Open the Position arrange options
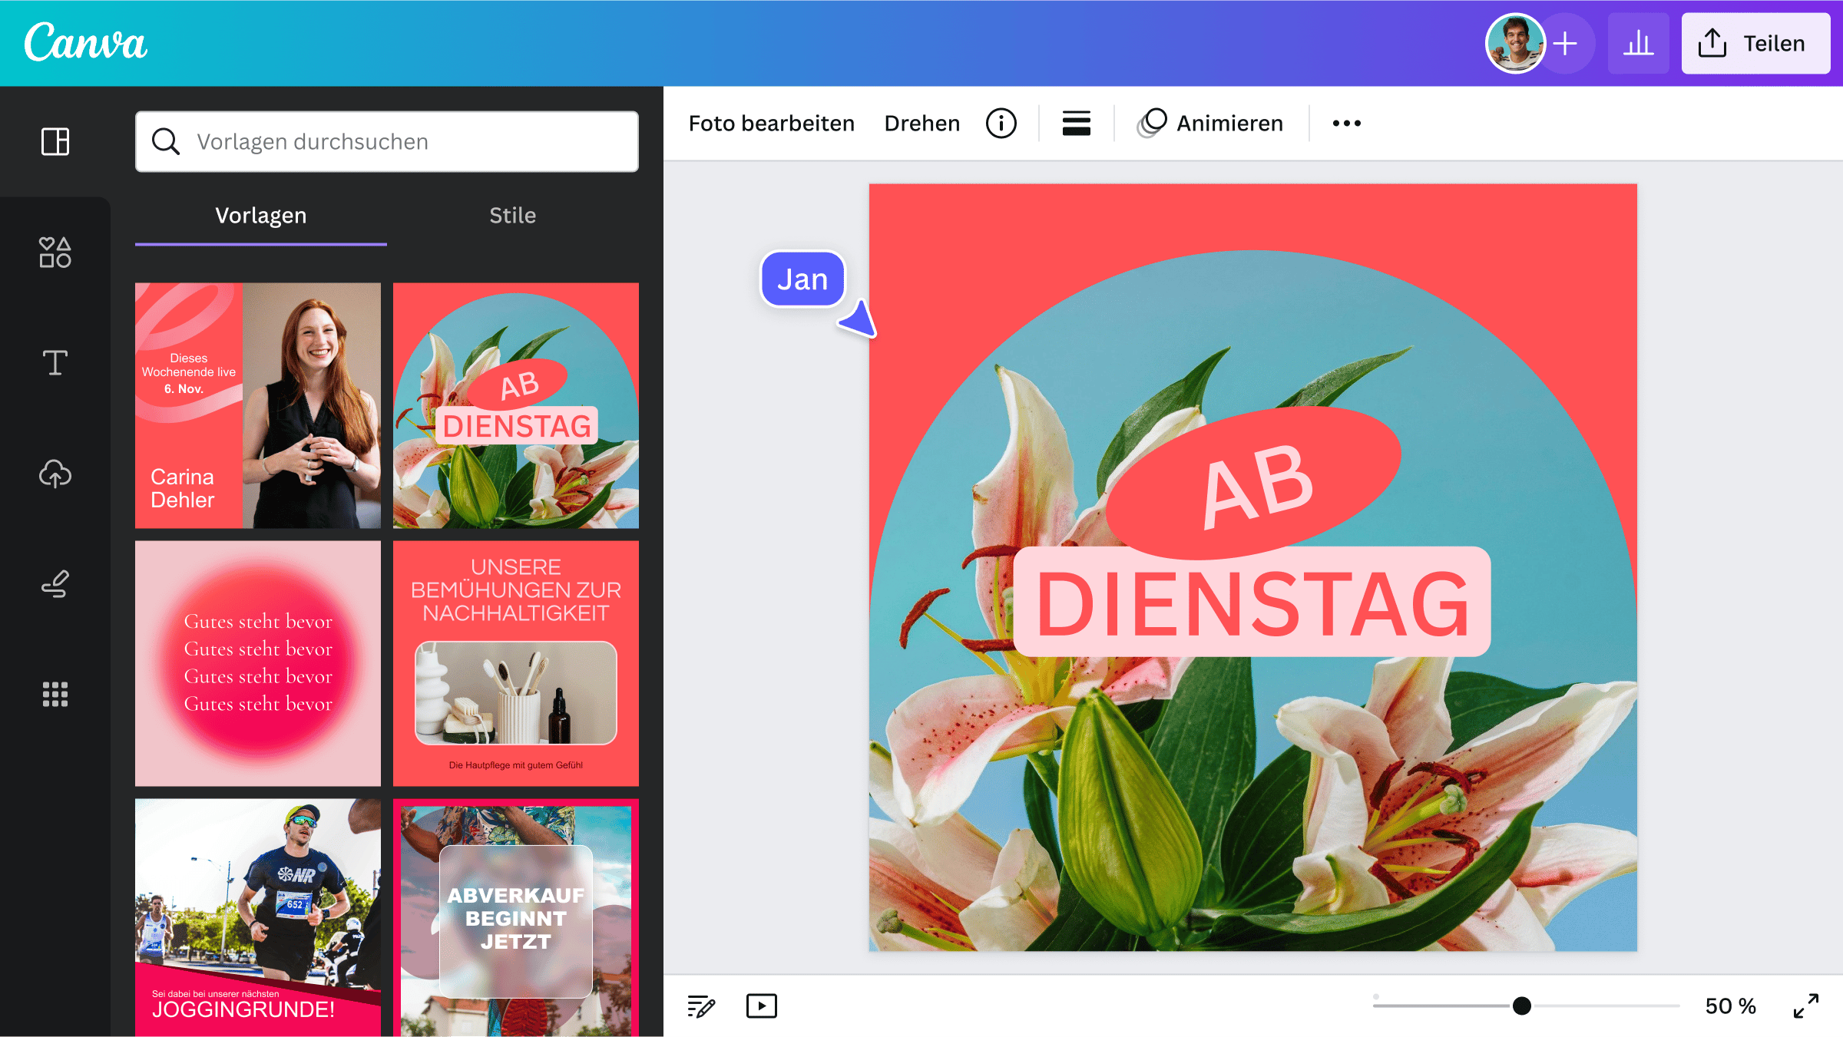1843x1037 pixels. [1075, 123]
